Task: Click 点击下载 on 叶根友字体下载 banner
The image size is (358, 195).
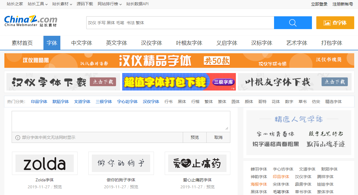Action: click(334, 82)
